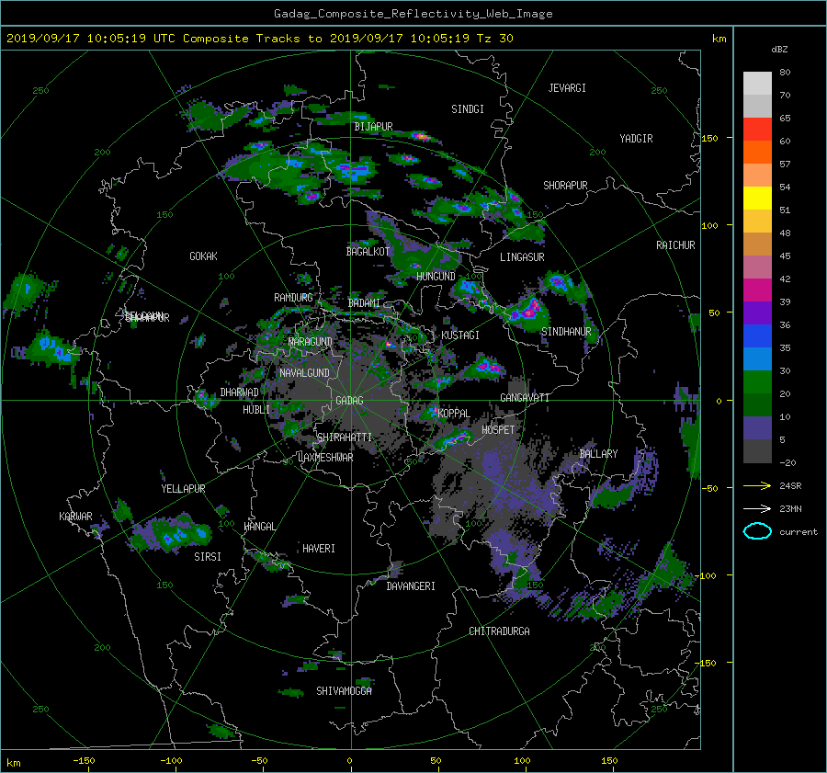Viewport: 827px width, 773px height.
Task: Click the 'Tz 30' threshold text
Action: coord(494,39)
